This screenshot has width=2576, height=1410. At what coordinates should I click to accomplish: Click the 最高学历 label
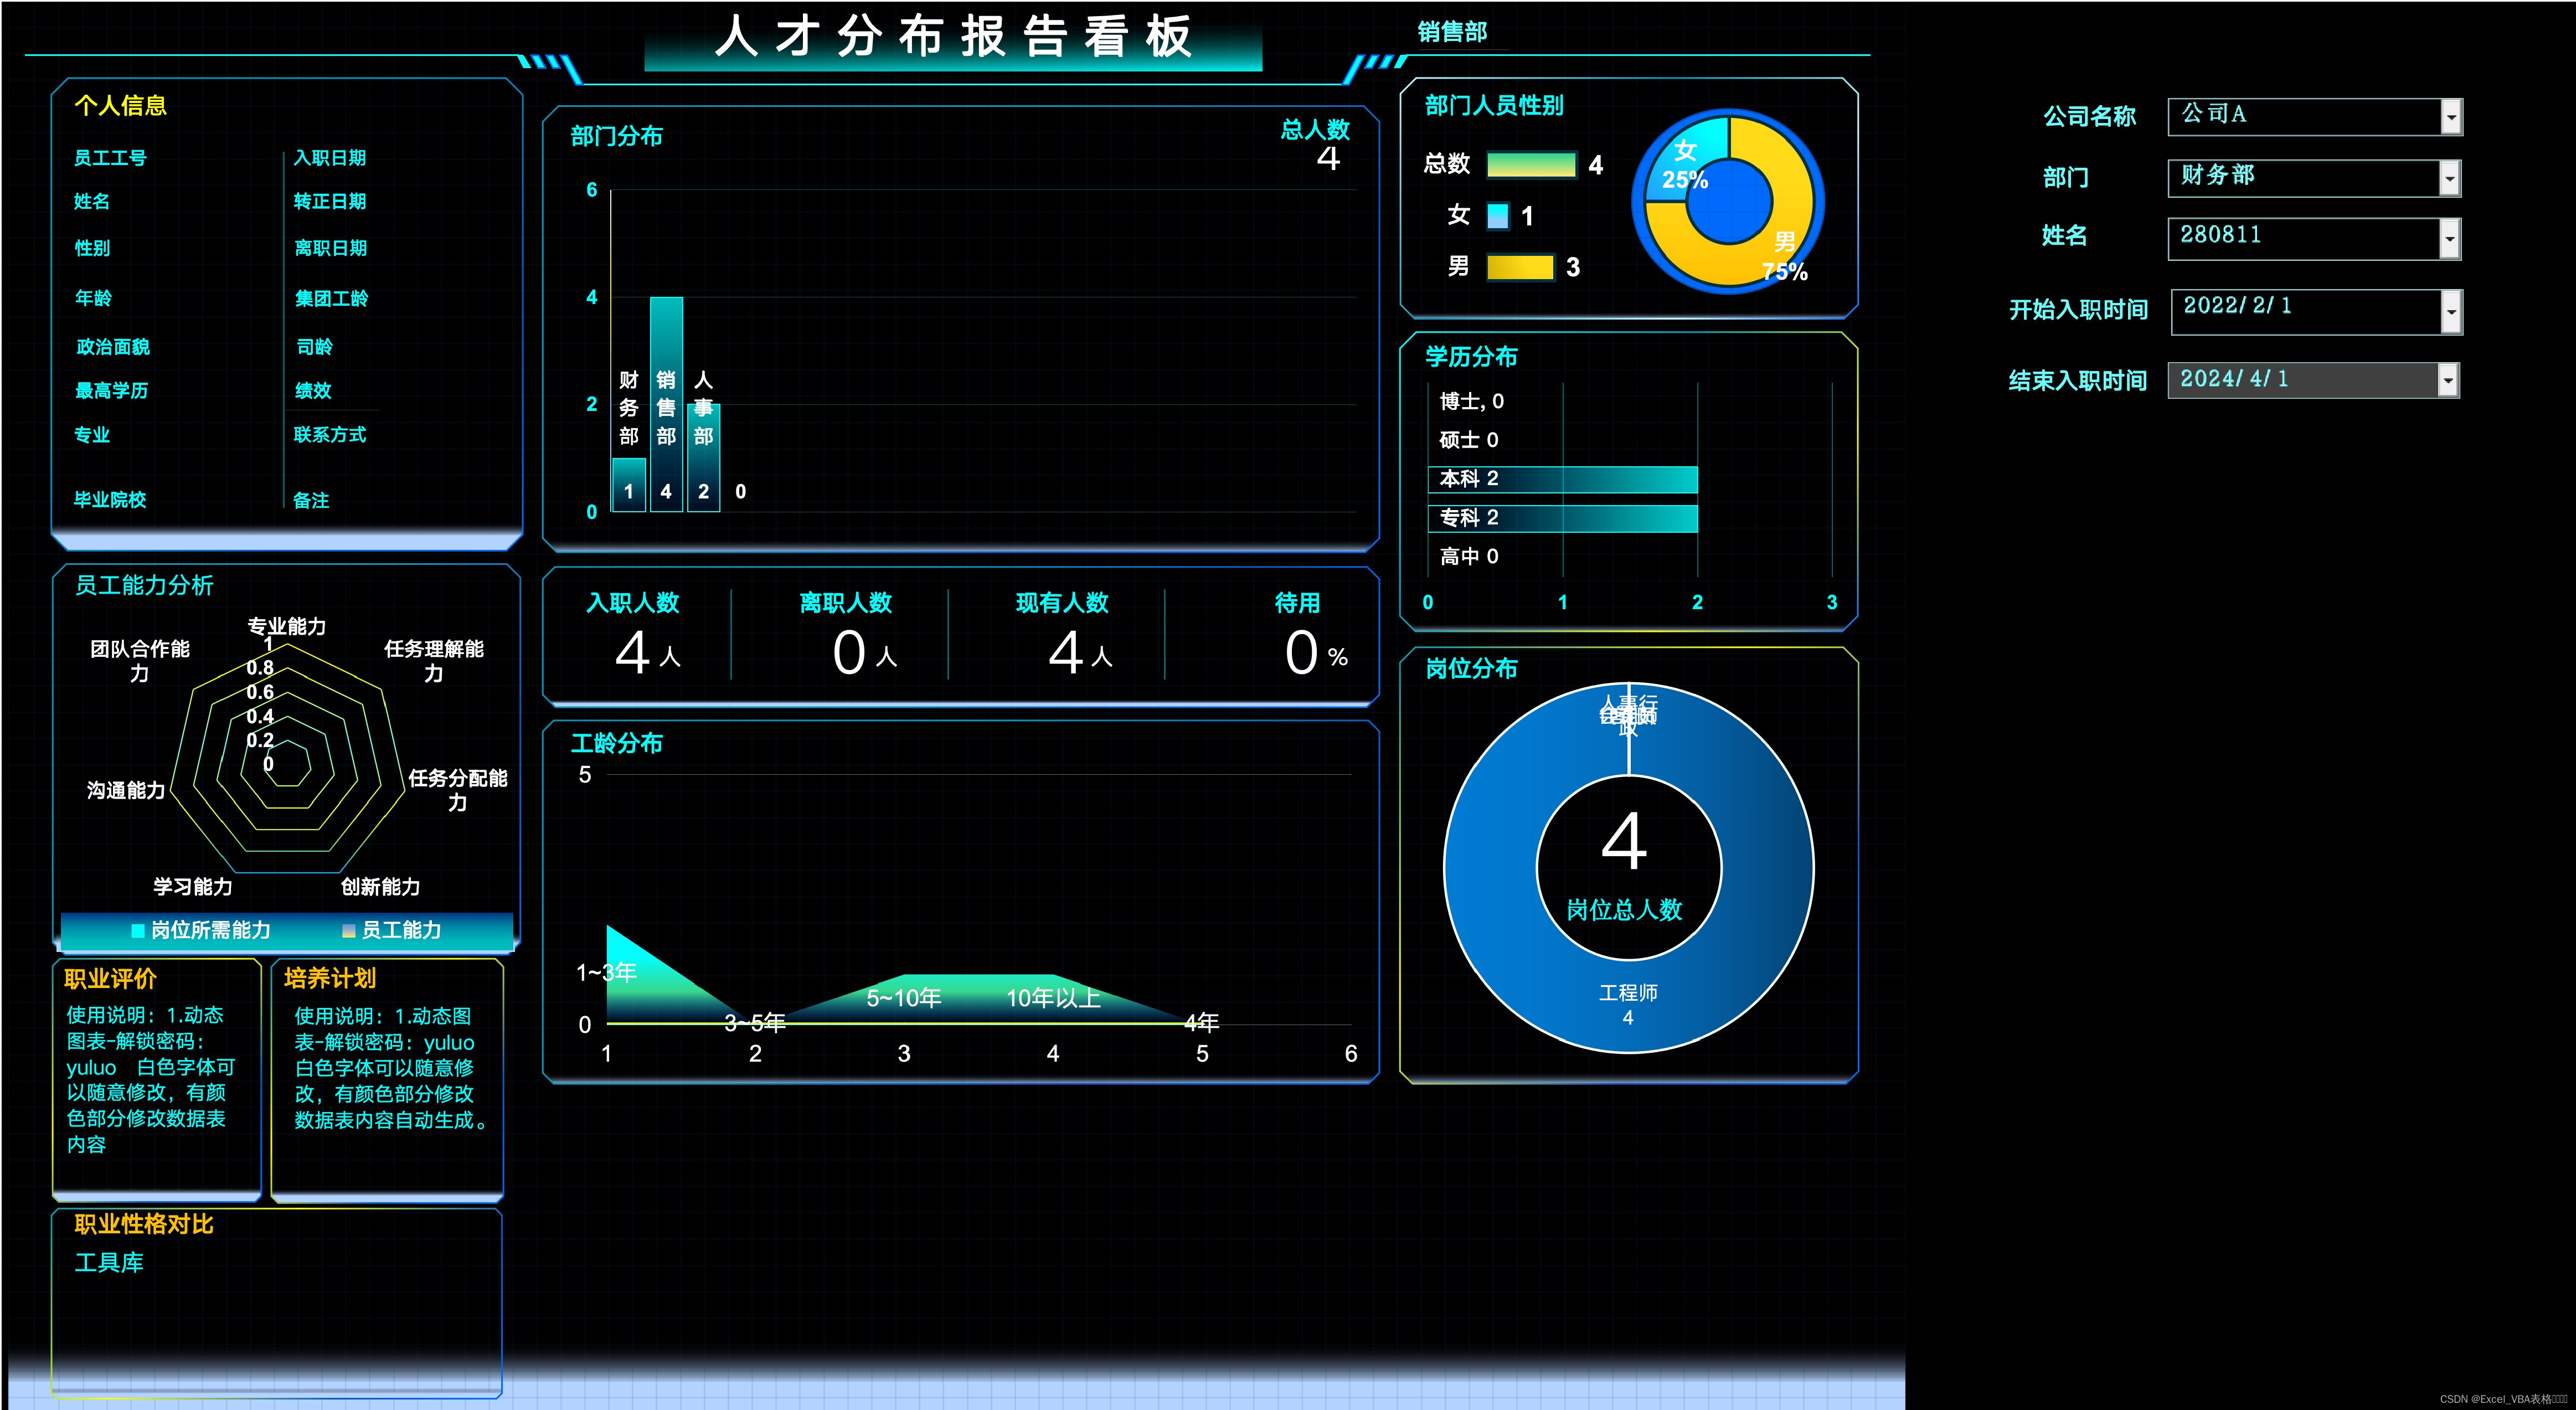[112, 391]
